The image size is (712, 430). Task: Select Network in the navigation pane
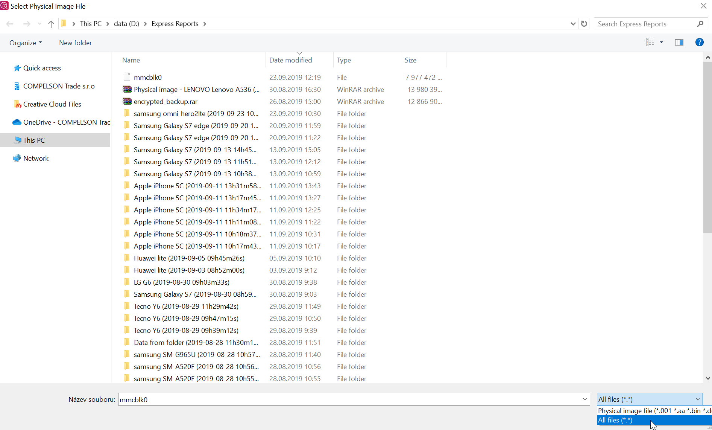(36, 159)
